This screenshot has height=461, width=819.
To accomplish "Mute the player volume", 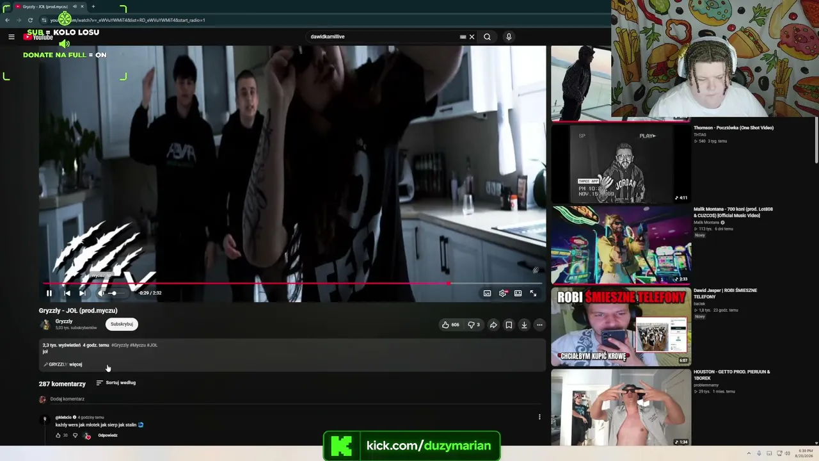I will 101,293.
